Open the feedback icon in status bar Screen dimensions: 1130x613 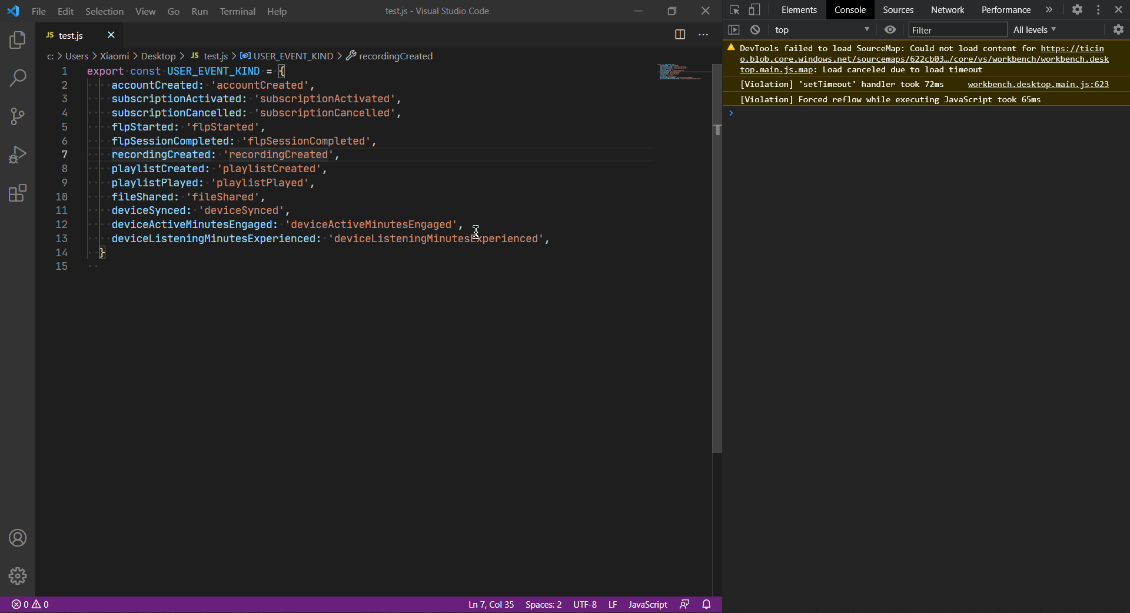click(x=684, y=604)
